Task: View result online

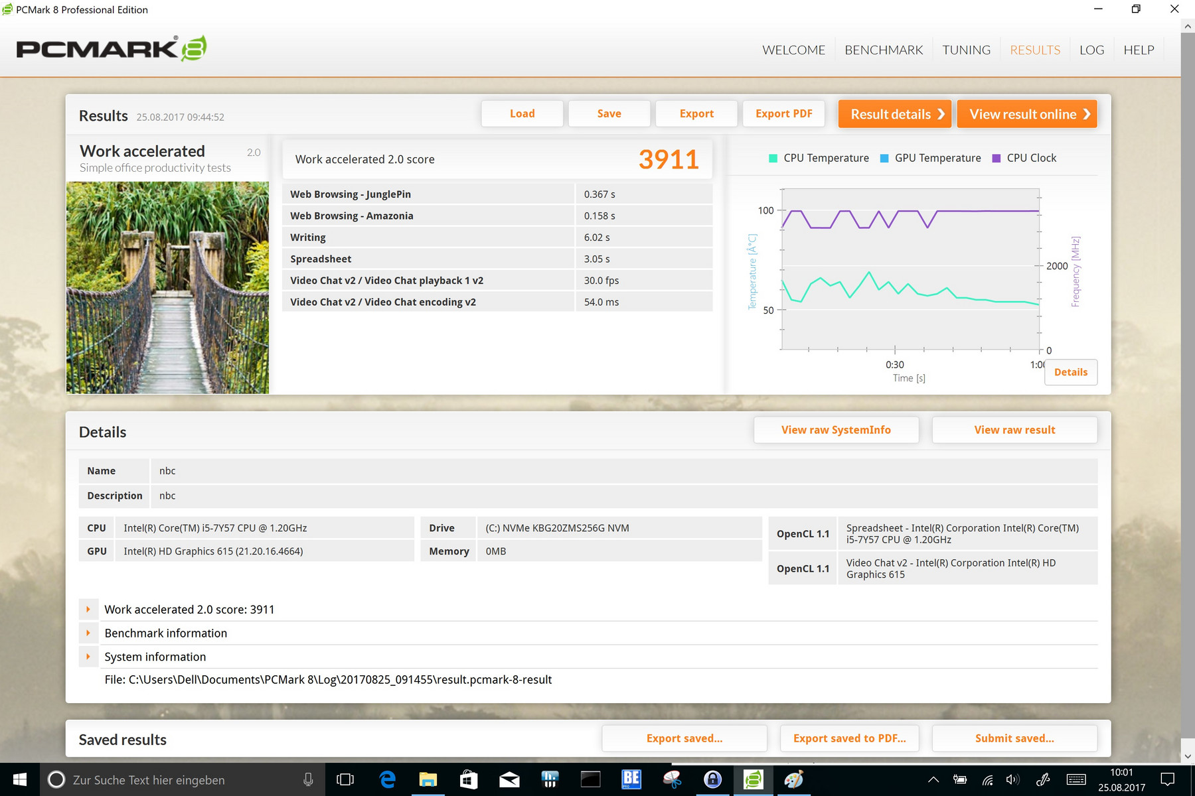Action: point(1027,114)
